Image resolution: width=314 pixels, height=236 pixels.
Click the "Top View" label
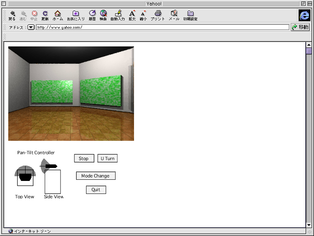click(24, 197)
